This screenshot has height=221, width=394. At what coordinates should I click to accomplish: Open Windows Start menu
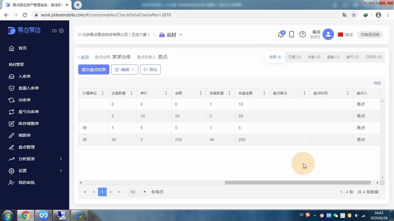tap(8, 215)
